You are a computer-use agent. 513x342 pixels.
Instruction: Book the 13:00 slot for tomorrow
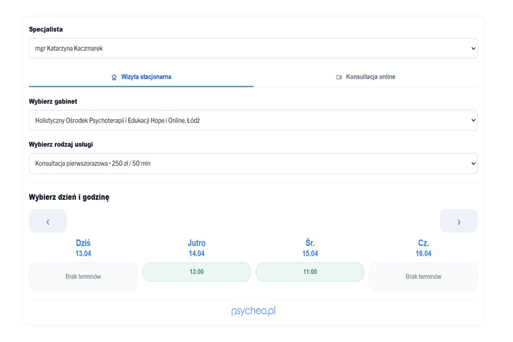pyautogui.click(x=197, y=272)
